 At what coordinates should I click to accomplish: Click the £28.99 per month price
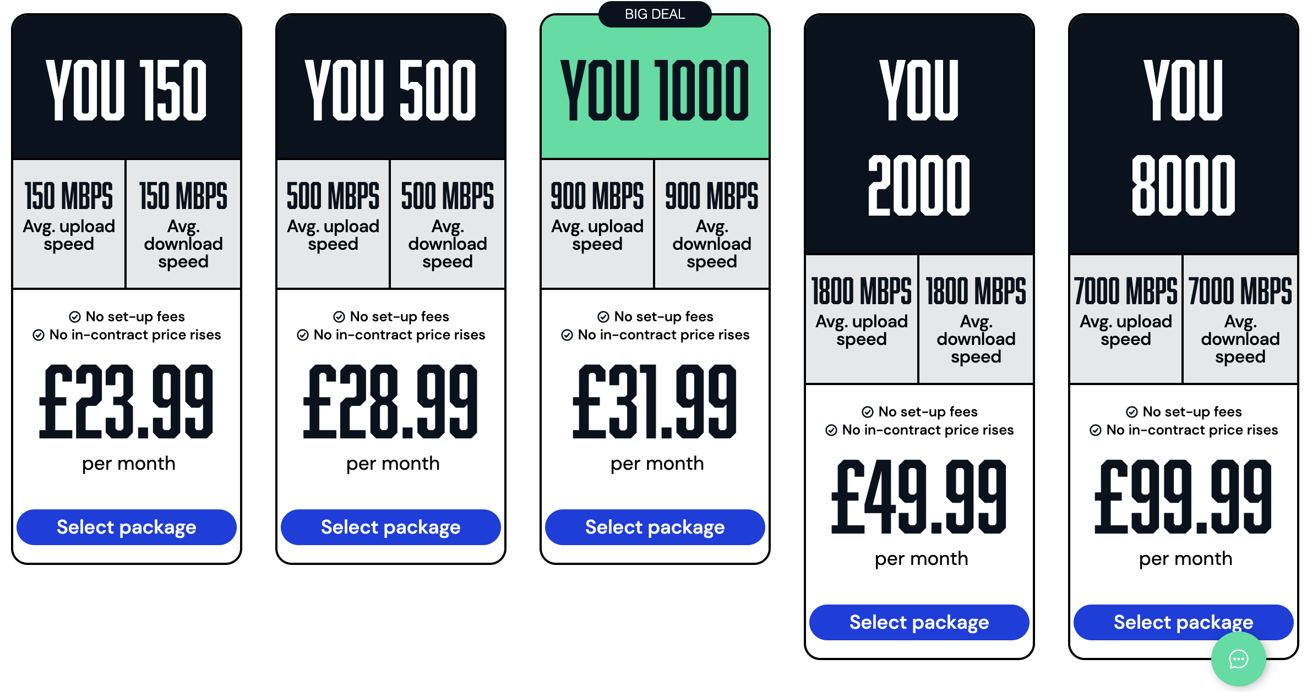tap(391, 403)
